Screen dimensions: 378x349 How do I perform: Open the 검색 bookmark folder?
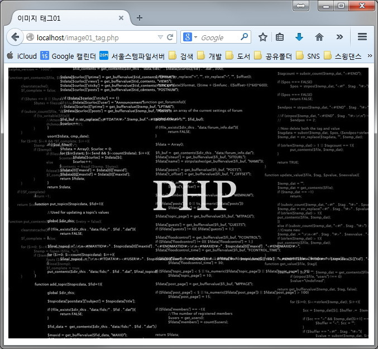[x=181, y=56]
